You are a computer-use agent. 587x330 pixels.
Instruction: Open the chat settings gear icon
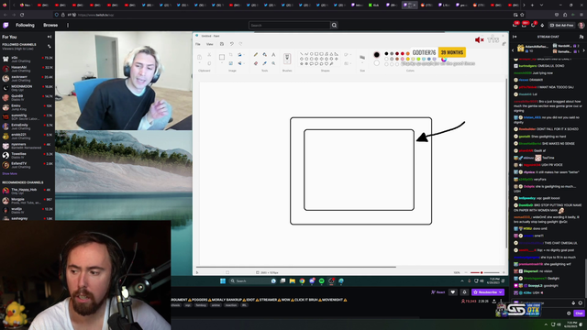point(569,313)
